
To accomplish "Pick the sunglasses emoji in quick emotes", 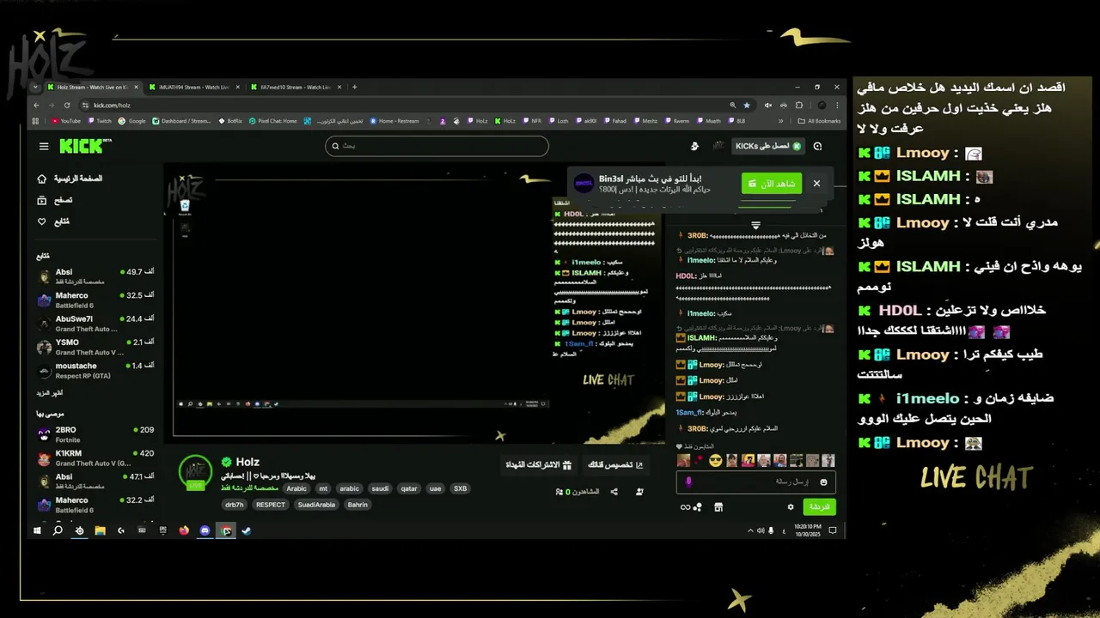I will point(715,461).
